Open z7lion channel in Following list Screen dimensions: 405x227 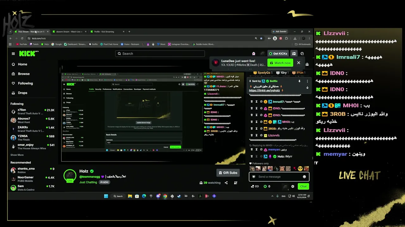tap(33, 112)
